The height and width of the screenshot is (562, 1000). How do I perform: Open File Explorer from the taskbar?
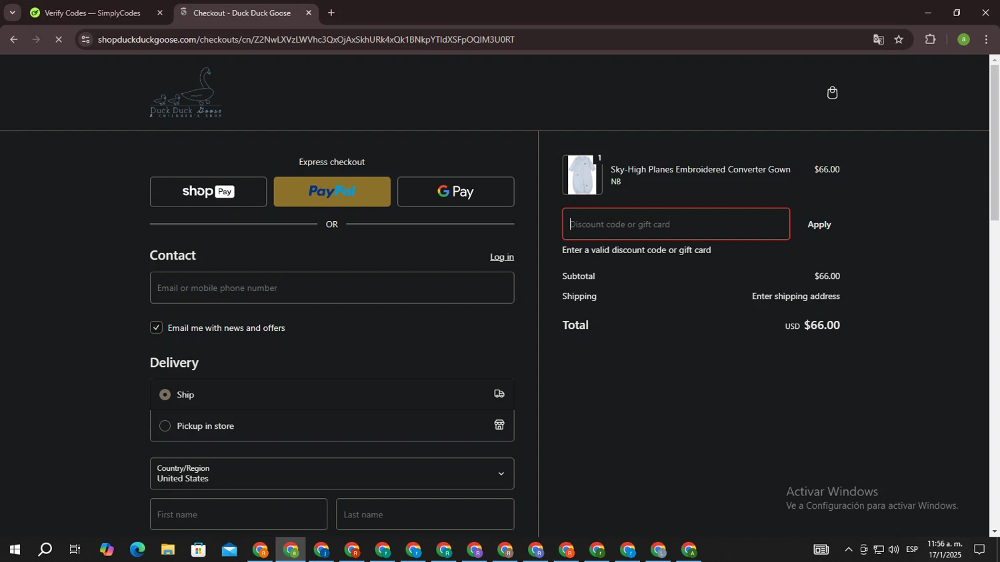[168, 550]
